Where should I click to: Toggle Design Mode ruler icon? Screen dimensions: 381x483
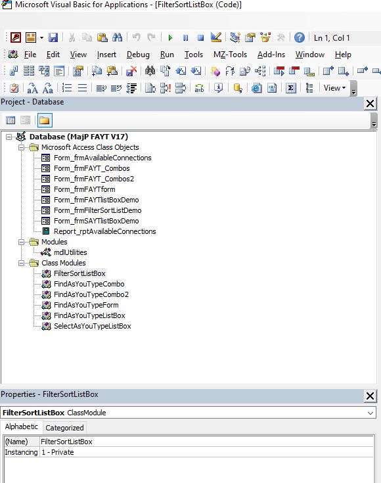216,37
